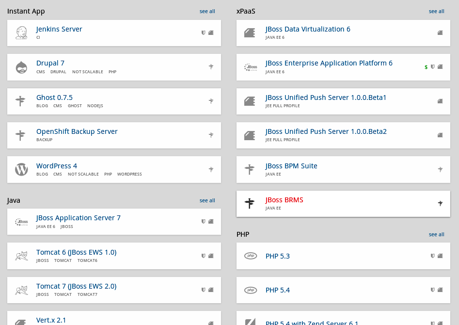Viewport: 459px width, 325px height.
Task: Click the cartridge icon left of JBoss Data Virtualization 6
Action: (250, 32)
